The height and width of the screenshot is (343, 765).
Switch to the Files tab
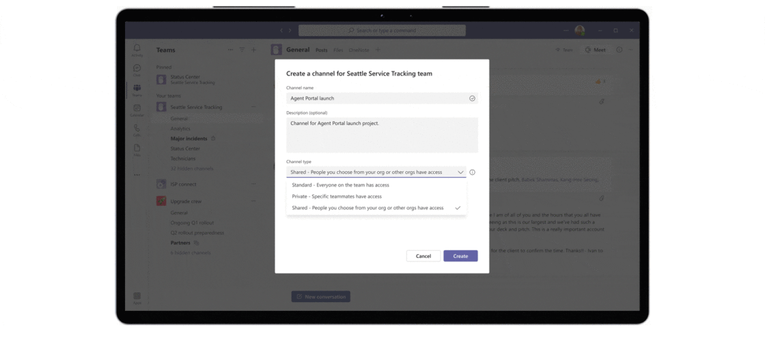point(338,50)
